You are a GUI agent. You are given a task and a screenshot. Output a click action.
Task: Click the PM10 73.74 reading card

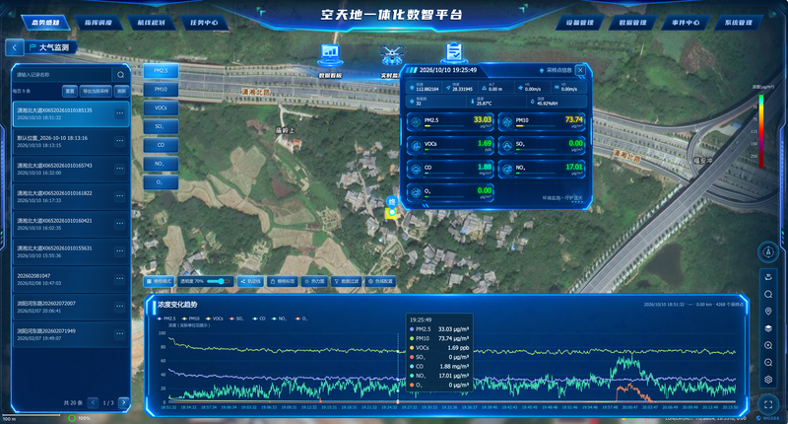coord(543,122)
